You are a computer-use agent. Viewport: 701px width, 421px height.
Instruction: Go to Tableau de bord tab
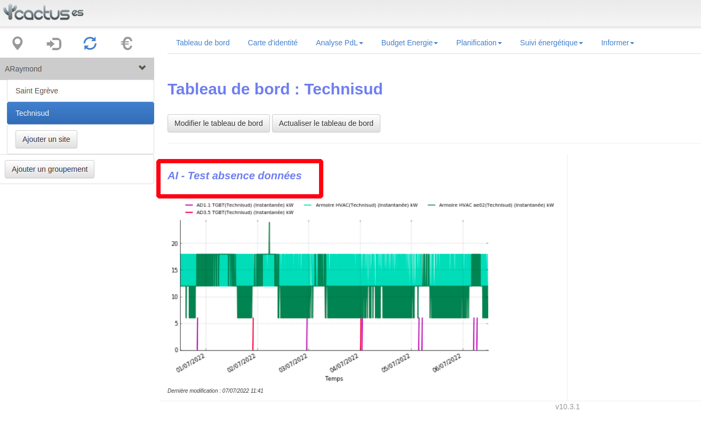pos(203,43)
